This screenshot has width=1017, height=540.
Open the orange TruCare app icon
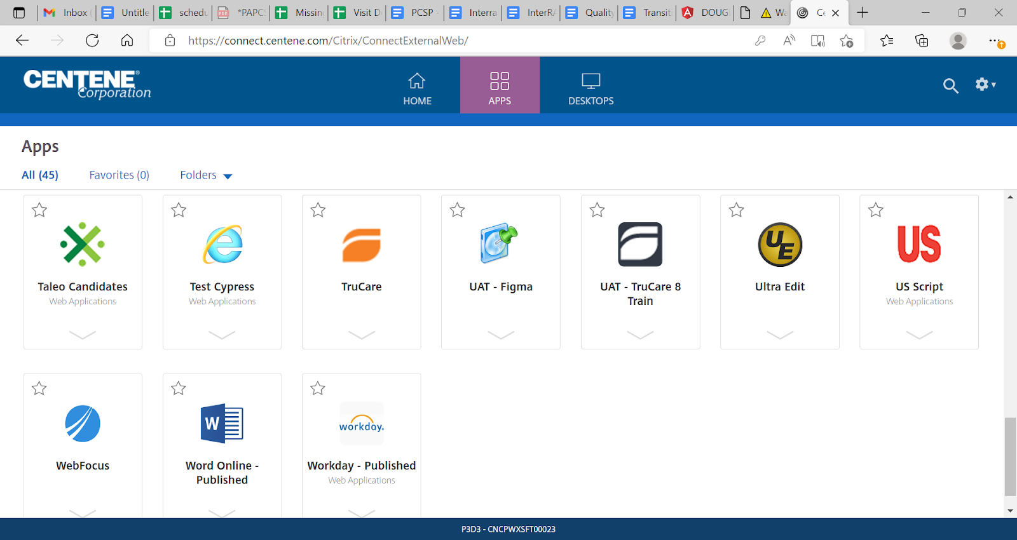point(362,245)
